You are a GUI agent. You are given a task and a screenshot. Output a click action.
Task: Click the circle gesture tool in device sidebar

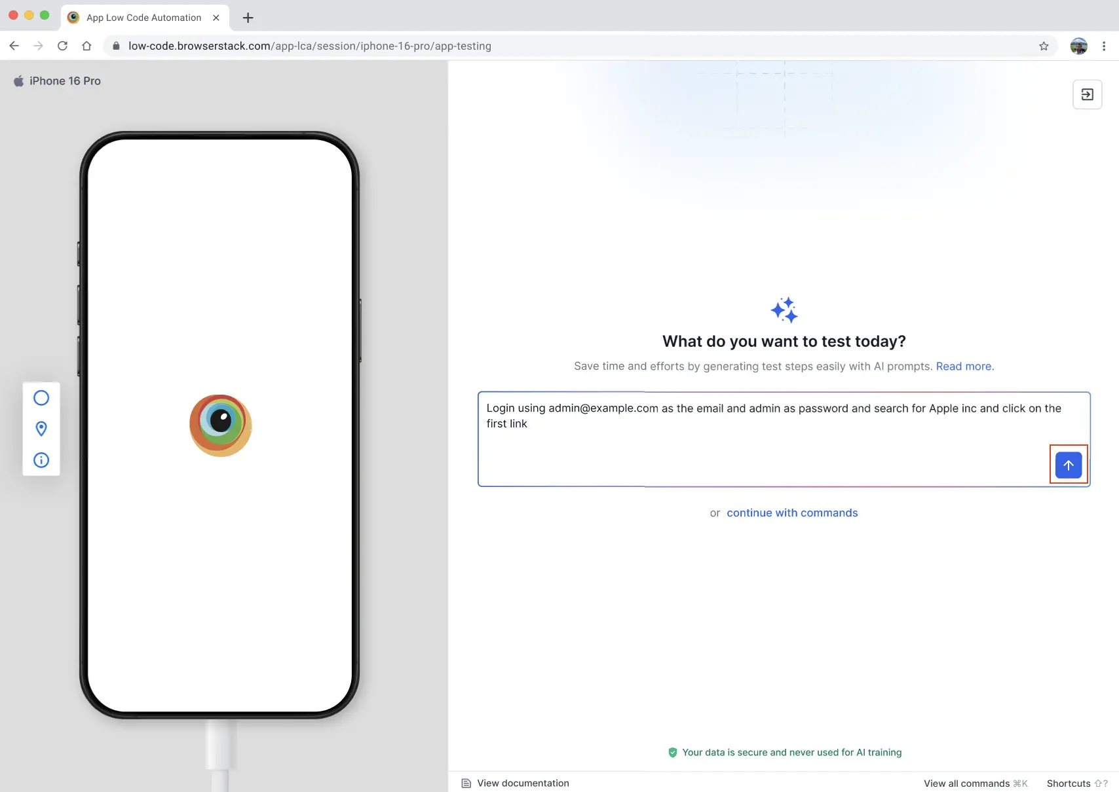pos(41,397)
